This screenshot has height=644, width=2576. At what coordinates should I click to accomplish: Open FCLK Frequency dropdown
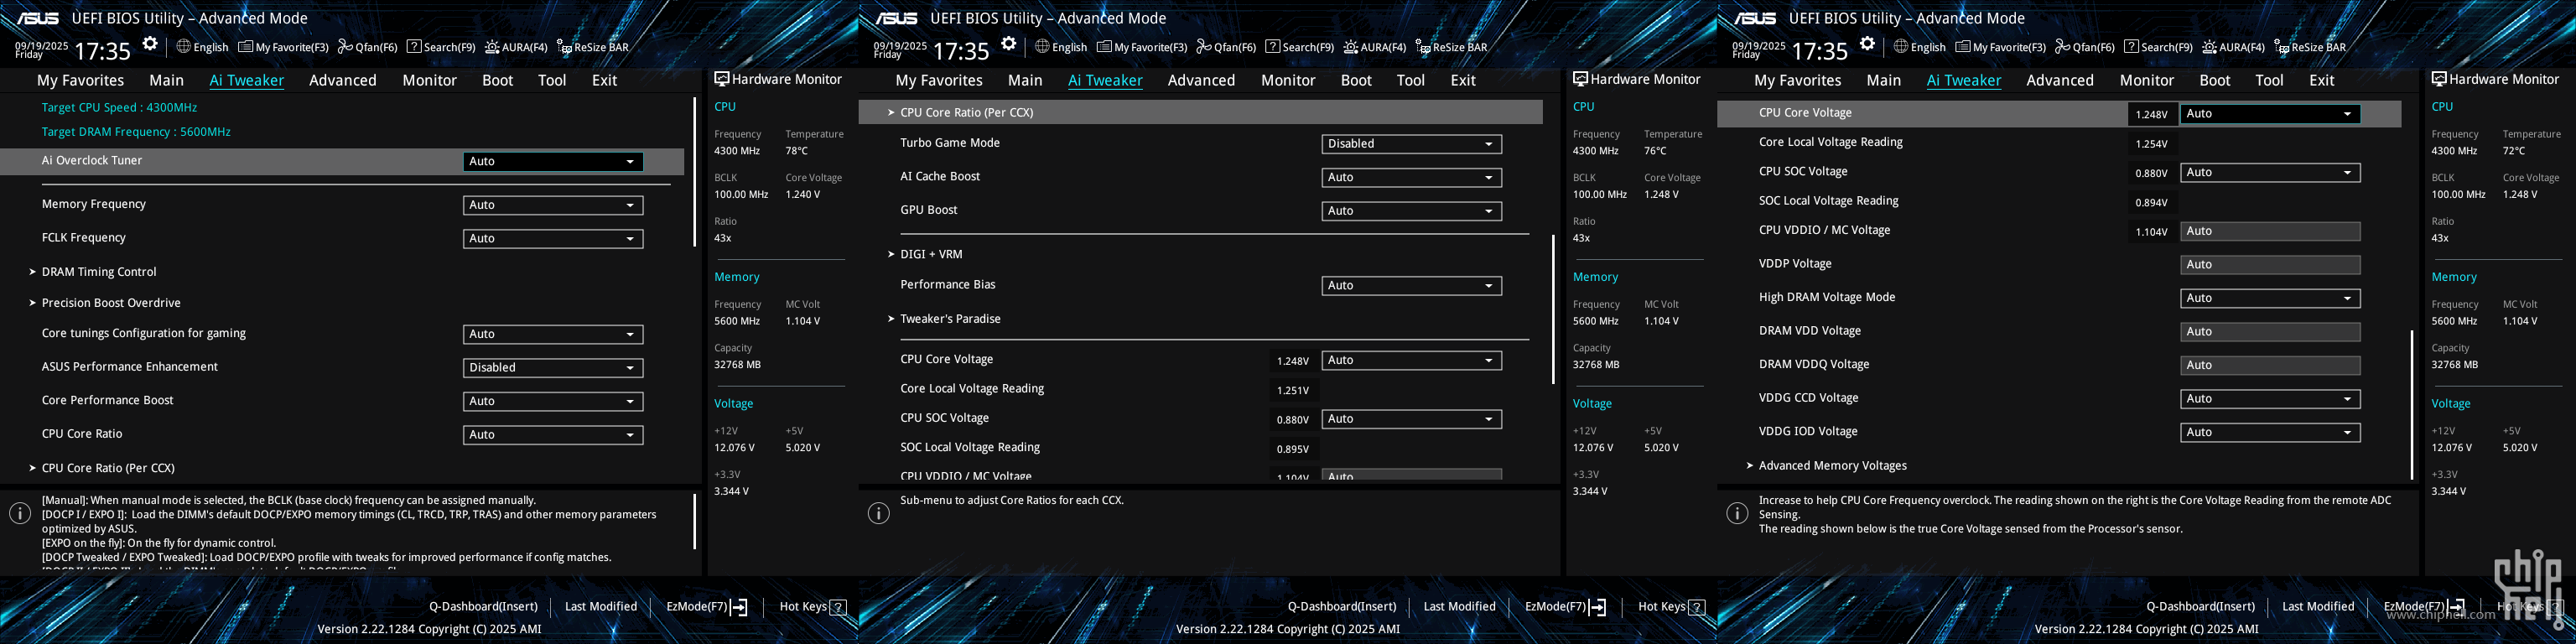553,239
